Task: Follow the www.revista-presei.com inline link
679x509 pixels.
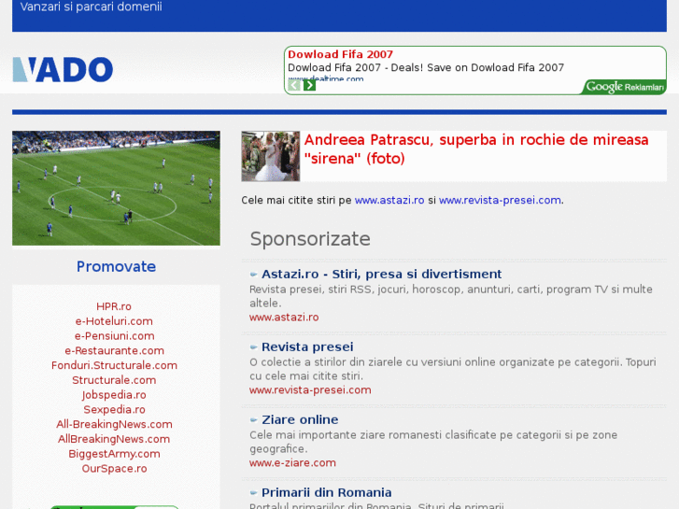Action: click(x=501, y=200)
